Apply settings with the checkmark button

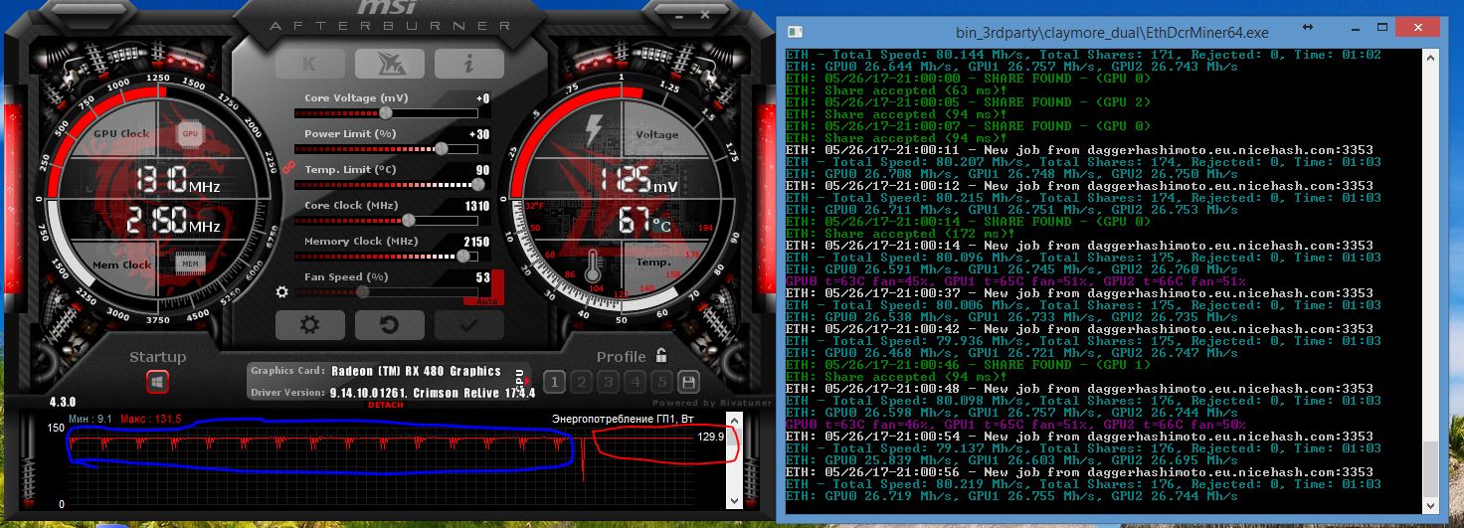468,325
